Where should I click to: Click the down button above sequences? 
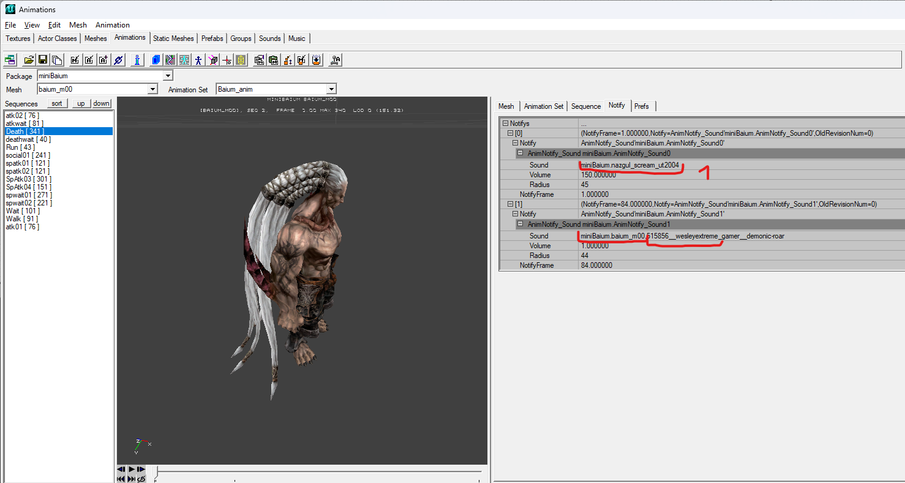pos(102,103)
